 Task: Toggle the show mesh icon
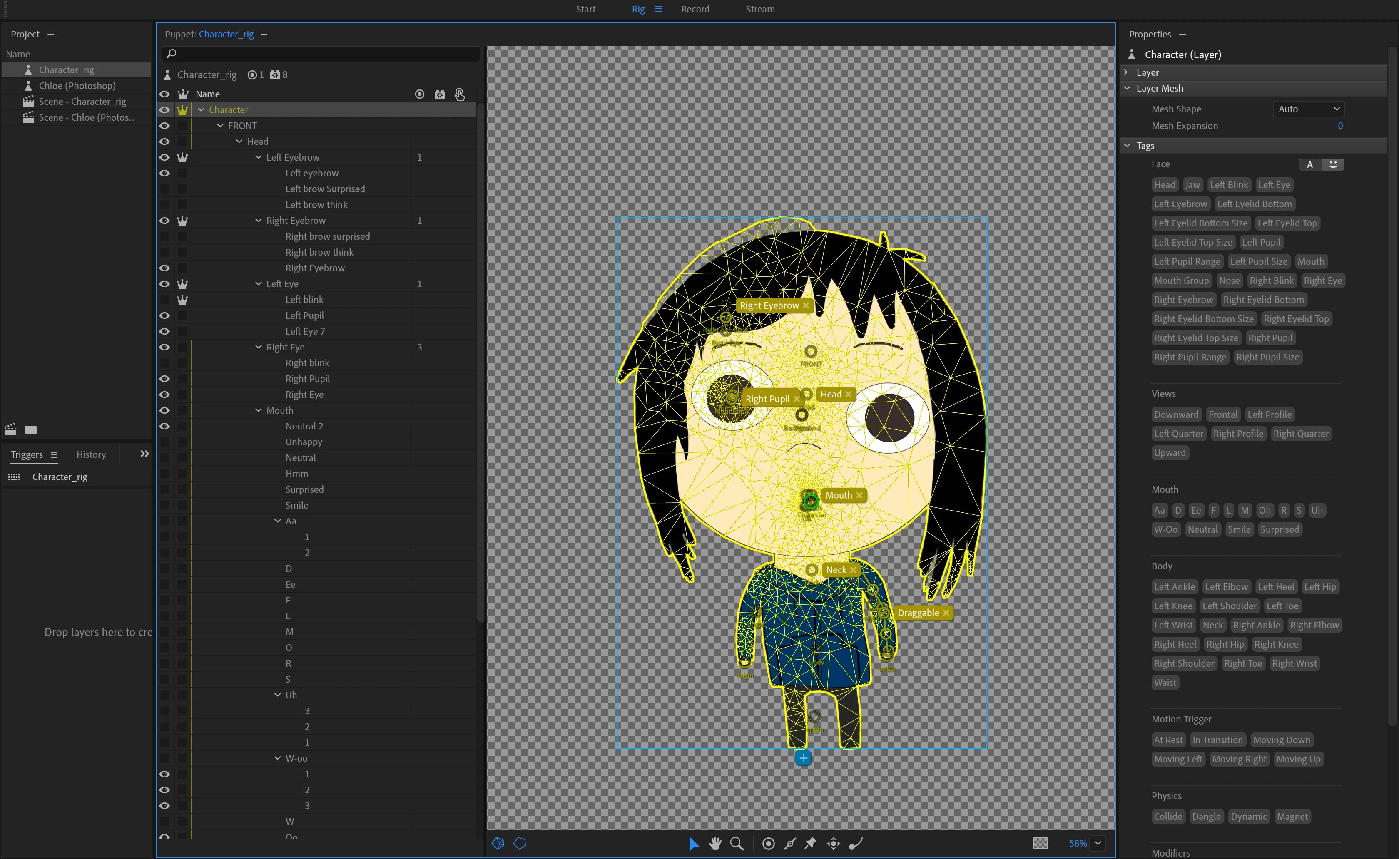click(x=498, y=844)
